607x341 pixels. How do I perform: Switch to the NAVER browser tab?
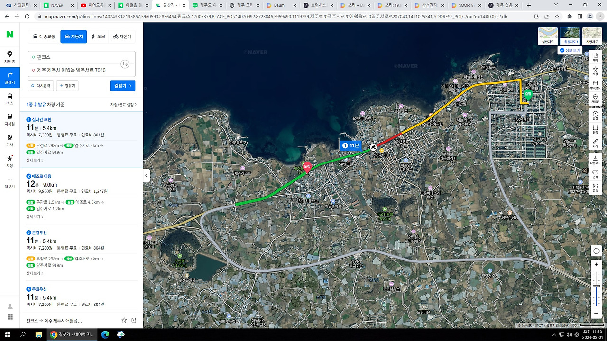58,5
